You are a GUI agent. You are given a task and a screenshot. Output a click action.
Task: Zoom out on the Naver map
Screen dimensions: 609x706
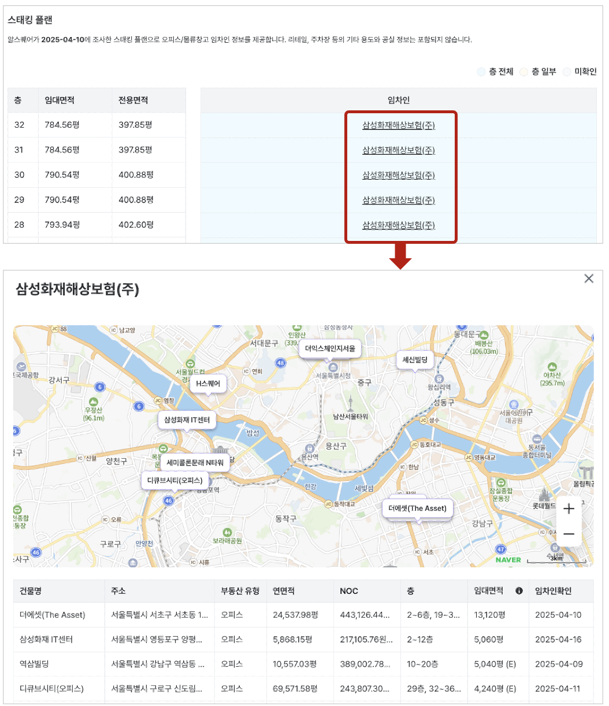coord(569,534)
